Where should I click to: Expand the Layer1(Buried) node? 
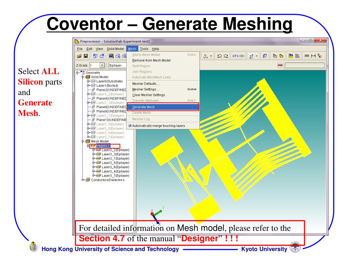(88, 85)
